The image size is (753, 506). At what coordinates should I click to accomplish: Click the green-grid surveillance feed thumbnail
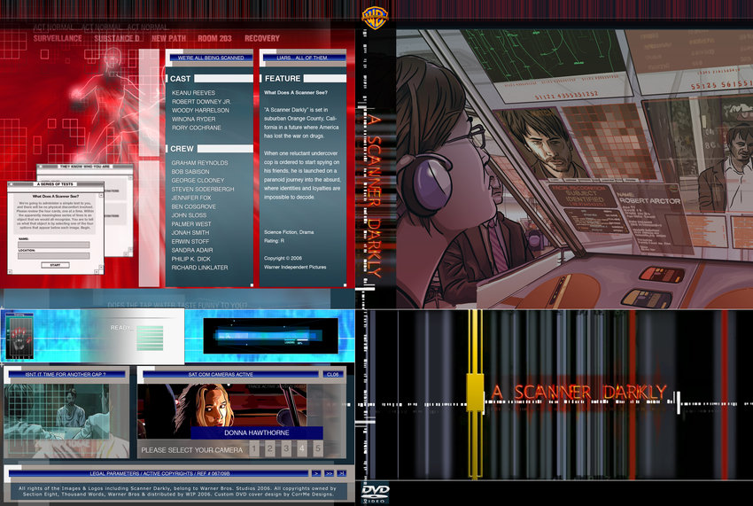click(x=58, y=411)
